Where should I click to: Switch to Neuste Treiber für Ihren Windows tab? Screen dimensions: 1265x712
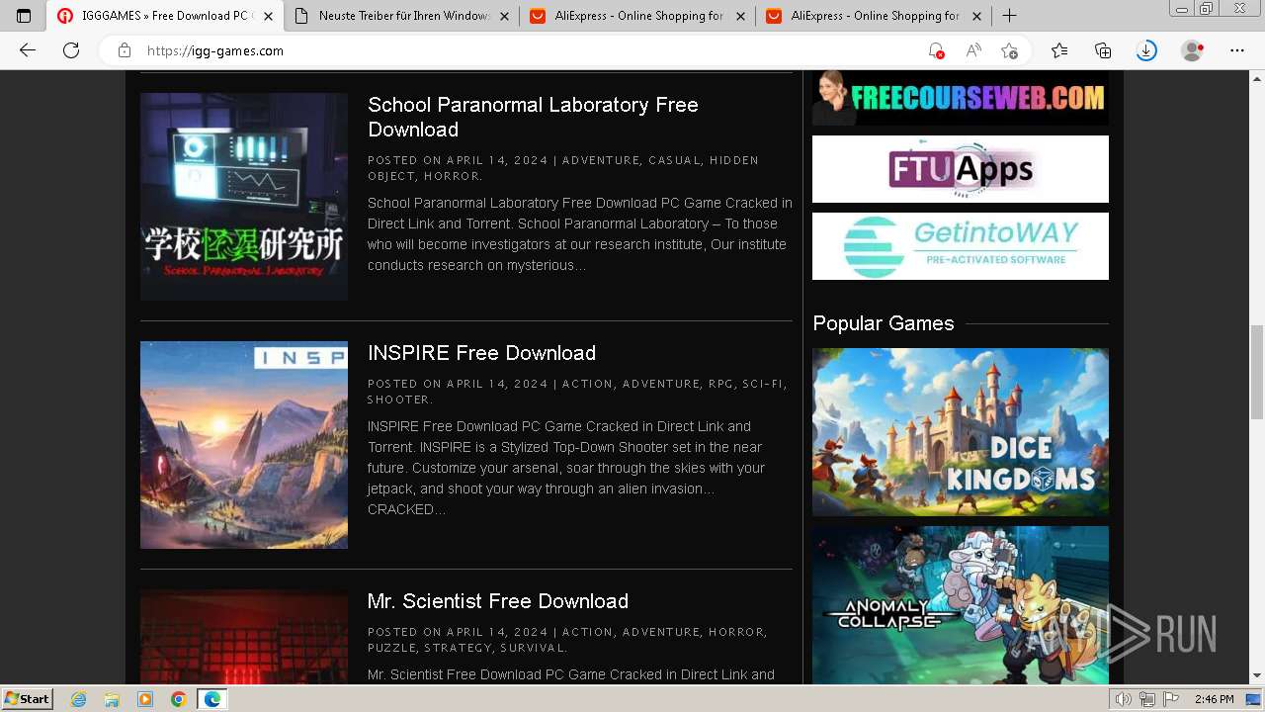401,16
